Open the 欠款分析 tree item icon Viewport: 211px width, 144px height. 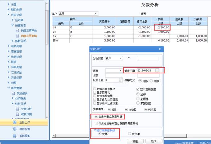(17, 109)
